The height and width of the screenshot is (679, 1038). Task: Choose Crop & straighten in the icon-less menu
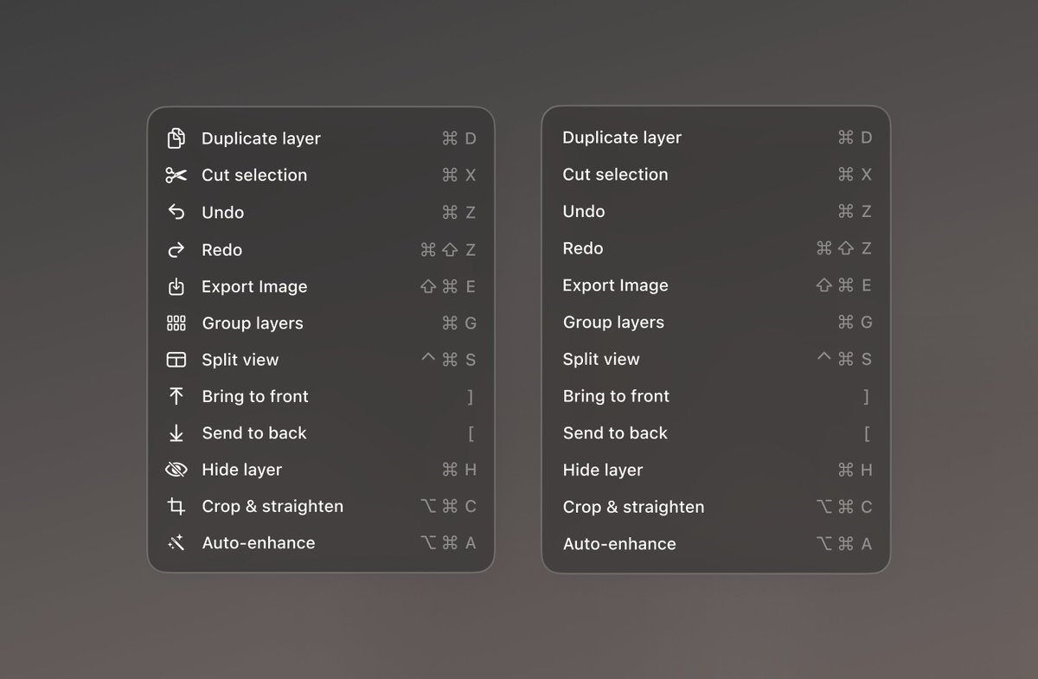pyautogui.click(x=716, y=507)
